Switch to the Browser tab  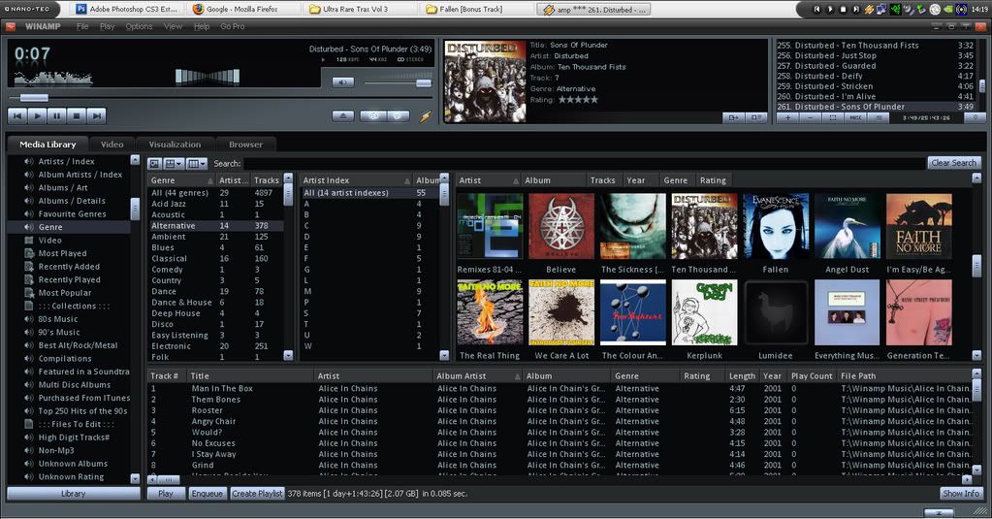245,145
